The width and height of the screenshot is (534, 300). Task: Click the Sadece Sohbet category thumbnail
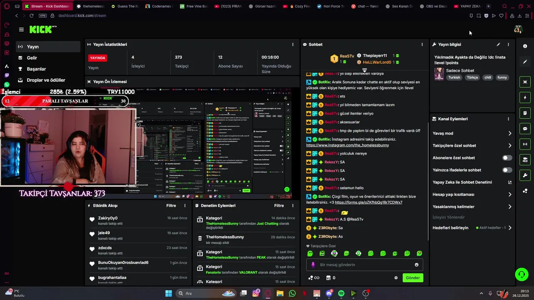[x=439, y=74]
